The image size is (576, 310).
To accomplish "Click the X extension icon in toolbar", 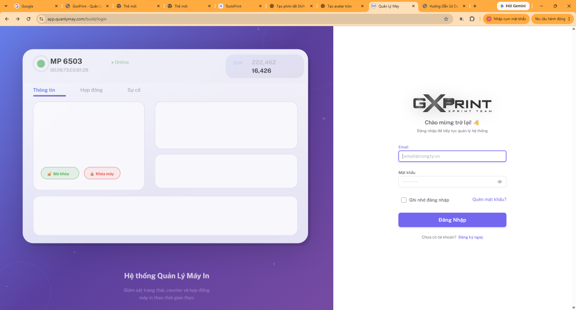I will (461, 19).
